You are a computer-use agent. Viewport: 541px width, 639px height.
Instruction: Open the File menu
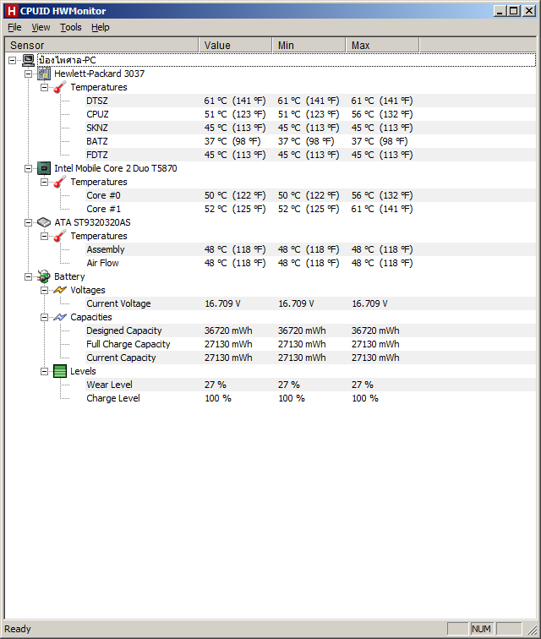pyautogui.click(x=14, y=27)
